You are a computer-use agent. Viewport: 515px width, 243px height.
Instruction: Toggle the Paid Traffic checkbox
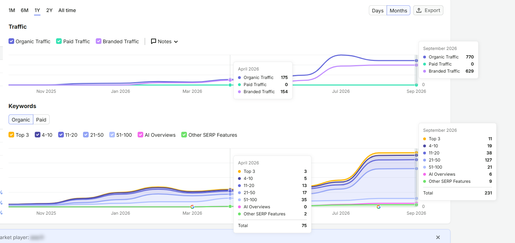59,41
